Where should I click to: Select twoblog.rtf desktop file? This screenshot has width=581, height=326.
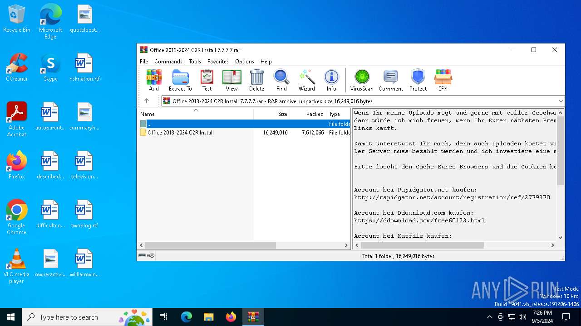(84, 215)
